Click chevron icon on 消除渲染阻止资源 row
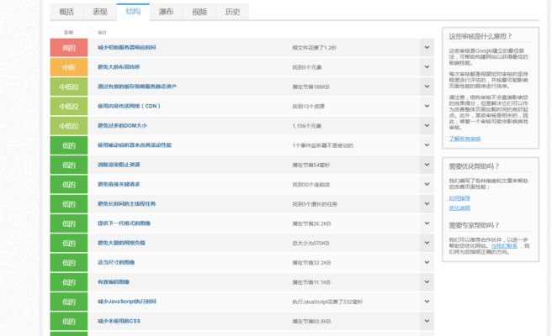This screenshot has width=552, height=336. pos(427,165)
